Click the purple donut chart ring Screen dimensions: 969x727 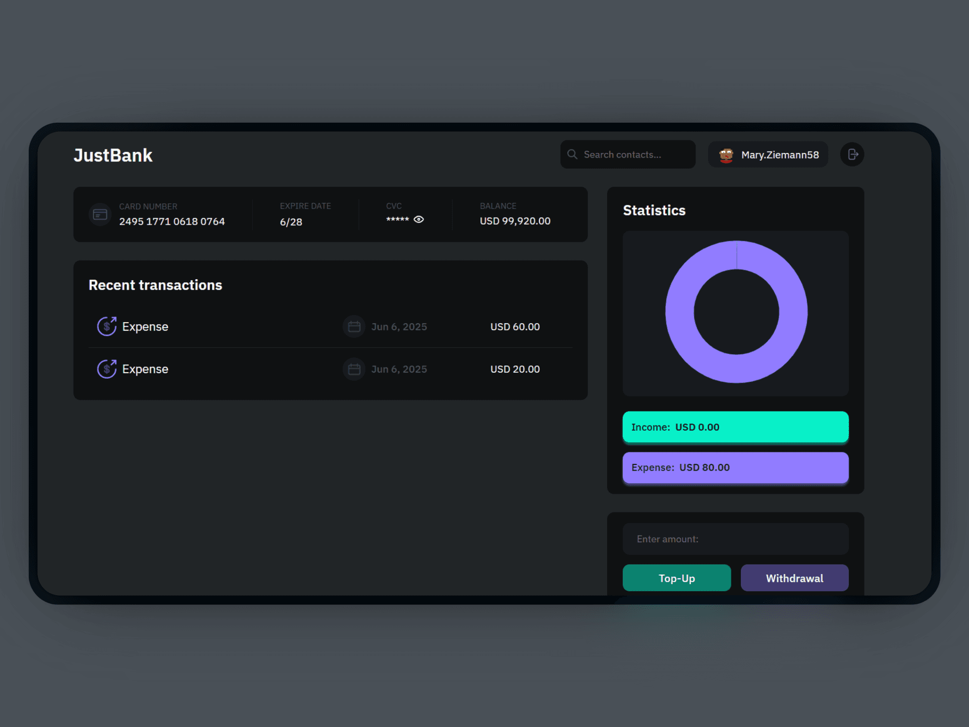679,312
